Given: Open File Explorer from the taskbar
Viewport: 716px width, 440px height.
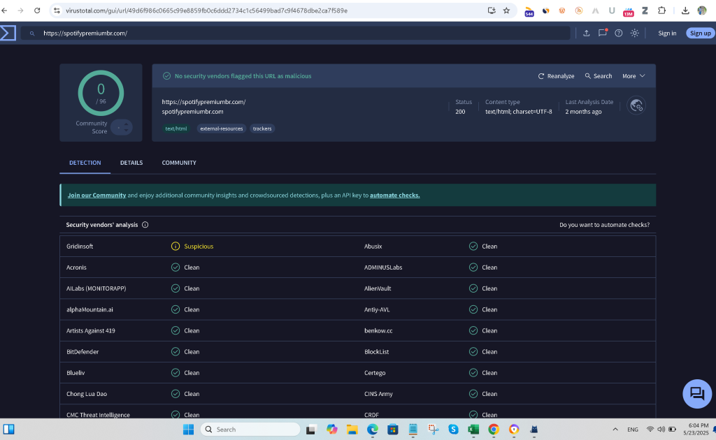Looking at the screenshot, I should (352, 429).
